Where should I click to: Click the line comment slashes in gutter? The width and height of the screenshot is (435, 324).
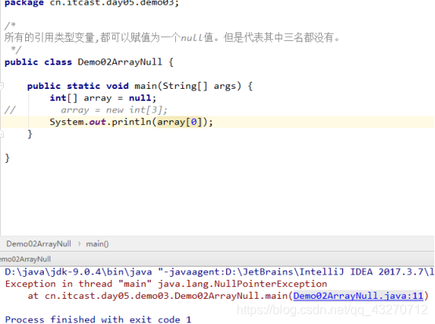9,110
